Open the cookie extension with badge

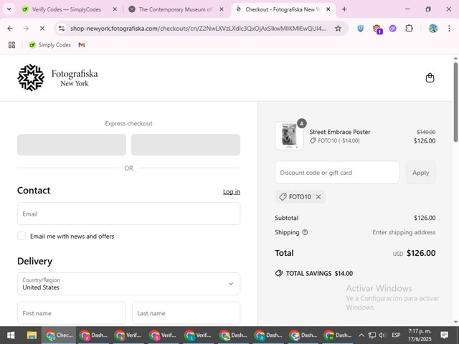377,29
